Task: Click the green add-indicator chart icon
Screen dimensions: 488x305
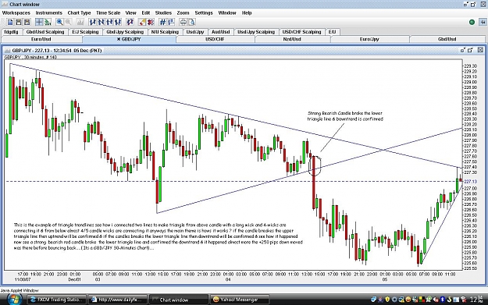Action: (x=48, y=22)
